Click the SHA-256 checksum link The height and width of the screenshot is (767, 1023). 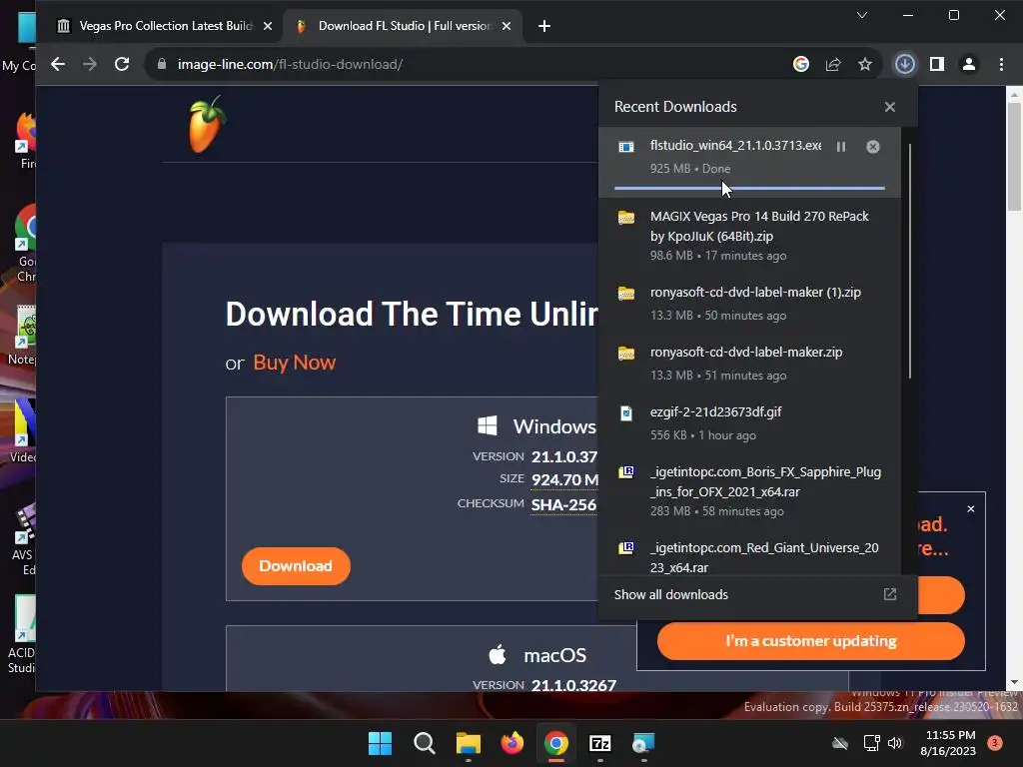point(563,504)
